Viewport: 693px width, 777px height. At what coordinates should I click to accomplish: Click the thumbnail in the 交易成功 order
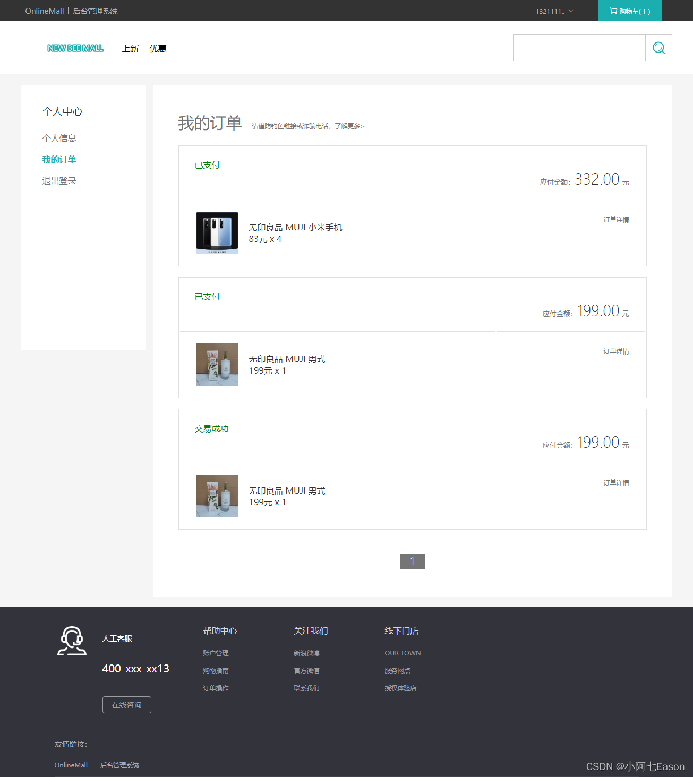point(217,496)
